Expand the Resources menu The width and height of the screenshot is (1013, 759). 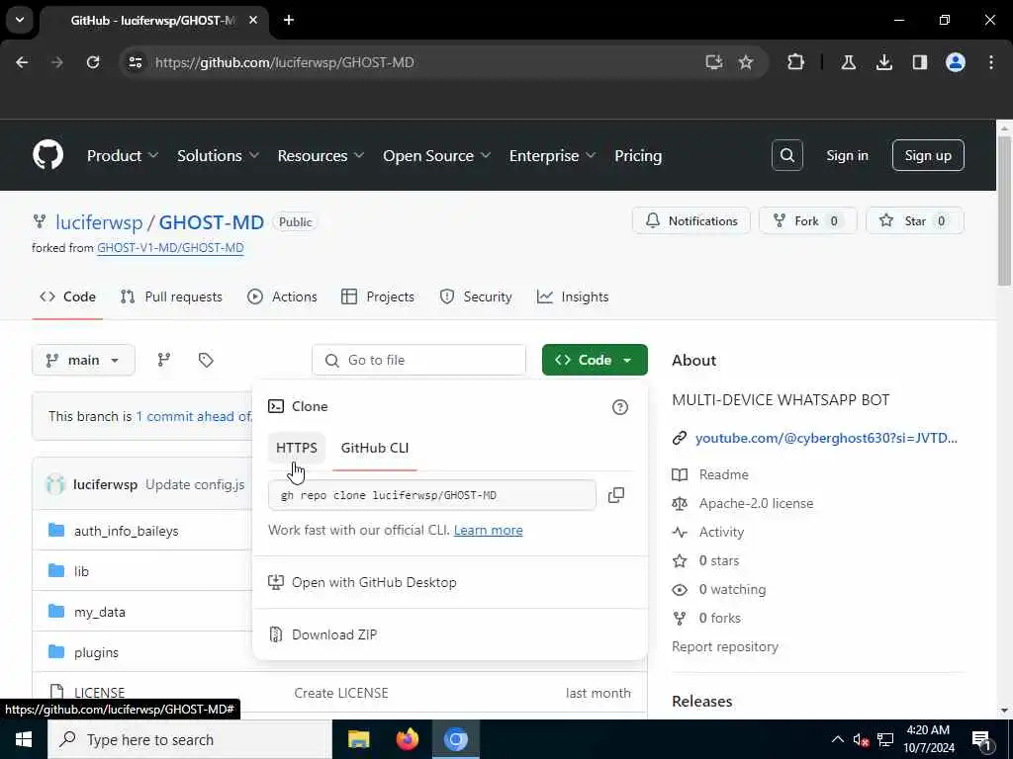click(321, 155)
